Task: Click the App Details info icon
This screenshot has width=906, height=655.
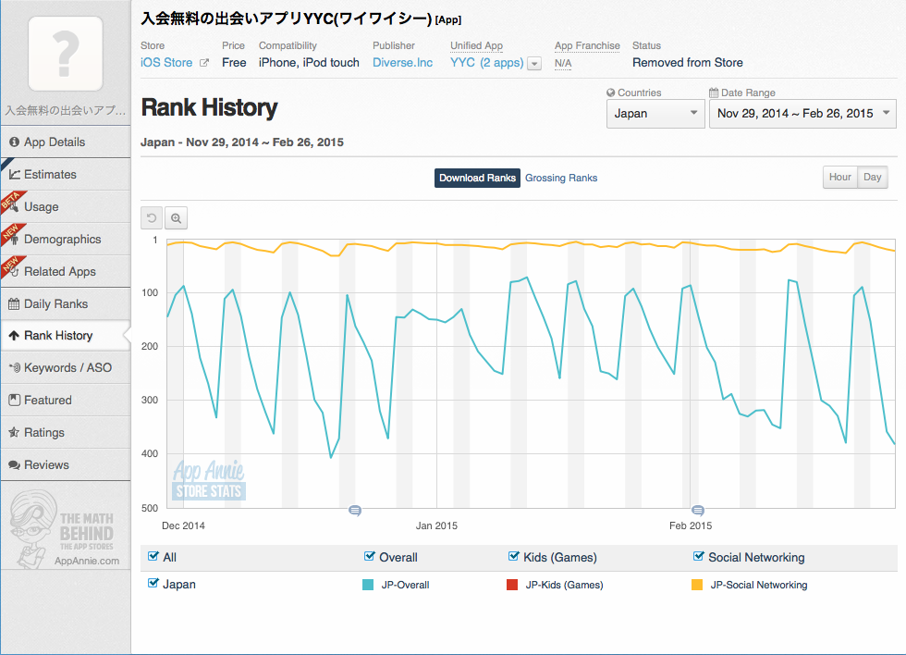Action: click(14, 142)
